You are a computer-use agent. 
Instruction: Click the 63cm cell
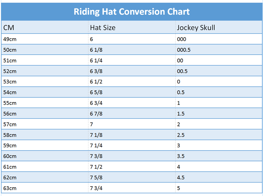pos(10,188)
